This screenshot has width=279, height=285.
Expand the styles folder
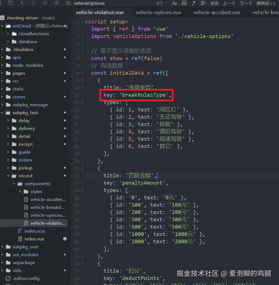pos(20,191)
